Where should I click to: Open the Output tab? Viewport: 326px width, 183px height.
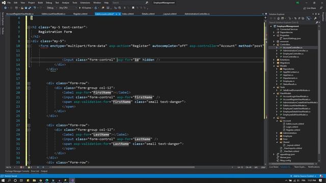(x=44, y=171)
